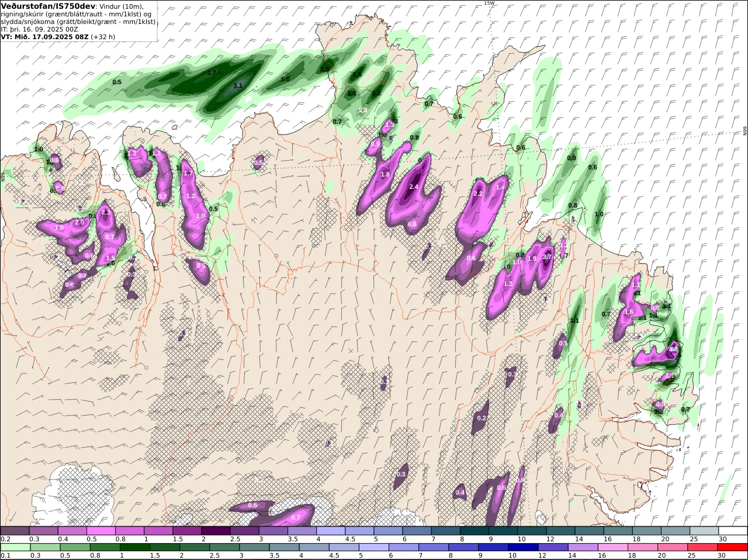
Task: Select the valid time line VT: Mið. 17.09.2025 08Z
Action: (44, 36)
